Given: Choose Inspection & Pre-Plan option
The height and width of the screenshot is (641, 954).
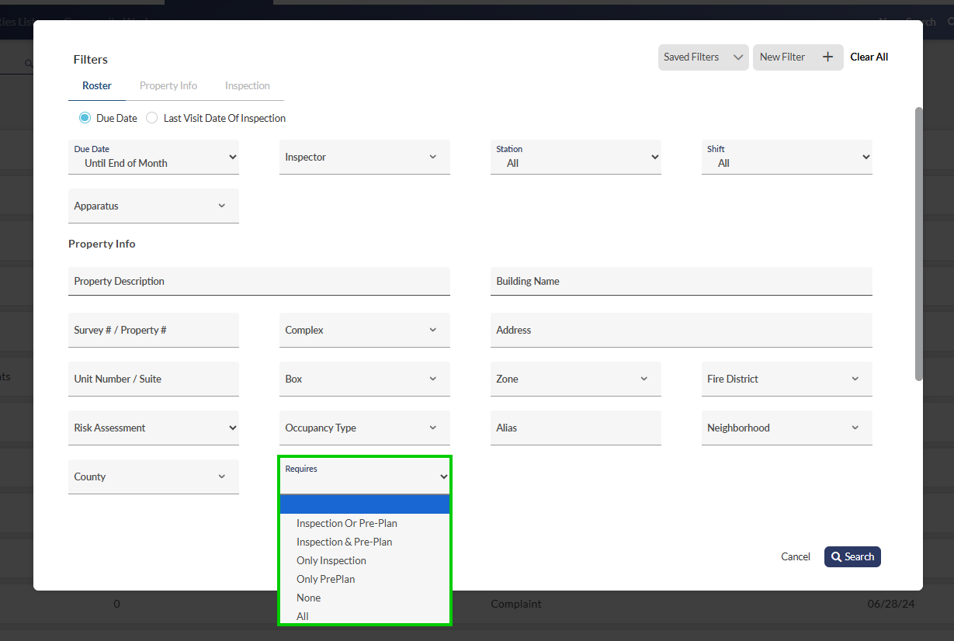Looking at the screenshot, I should [344, 542].
